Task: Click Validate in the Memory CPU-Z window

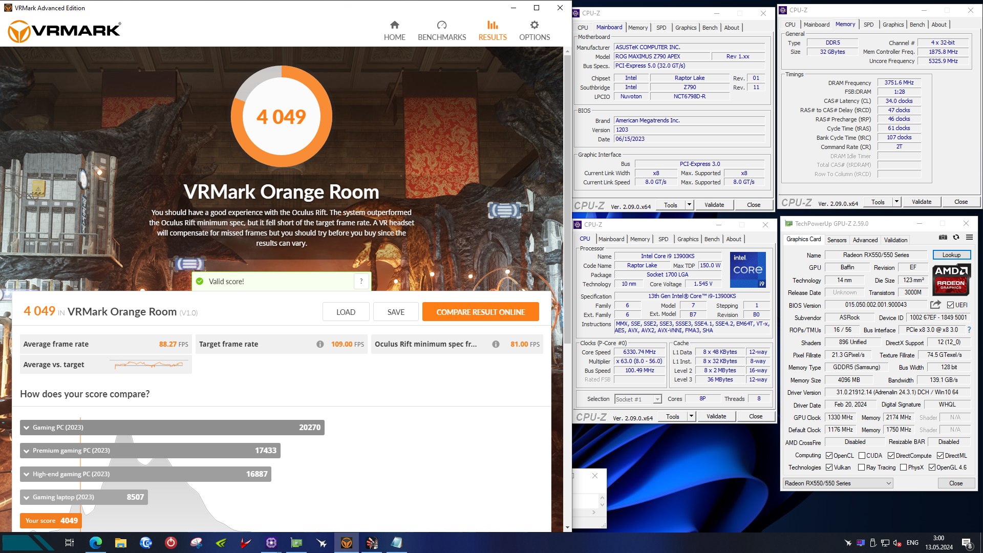Action: point(921,202)
